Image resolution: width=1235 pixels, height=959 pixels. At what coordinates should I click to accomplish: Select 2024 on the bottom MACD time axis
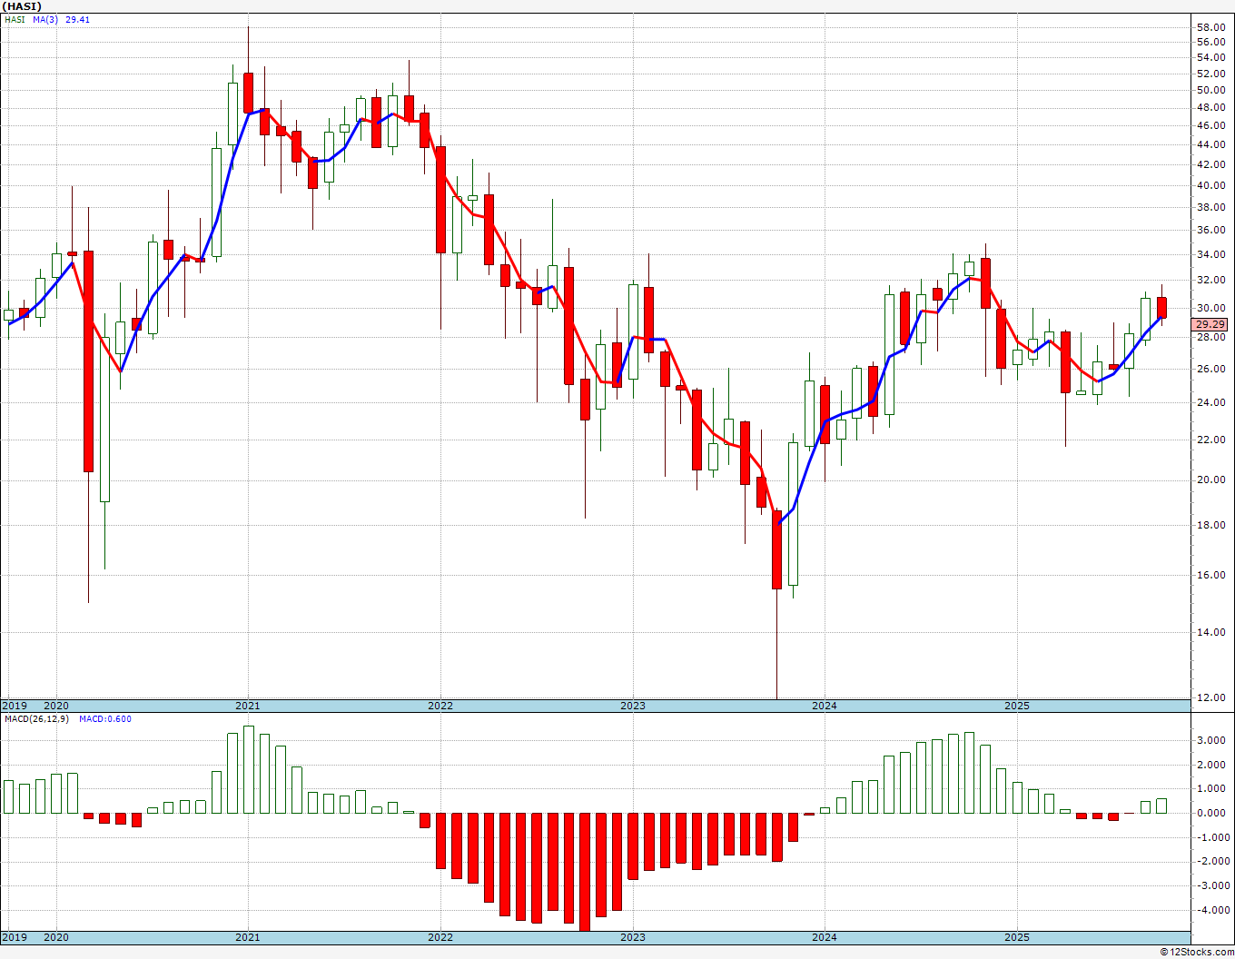(x=825, y=937)
